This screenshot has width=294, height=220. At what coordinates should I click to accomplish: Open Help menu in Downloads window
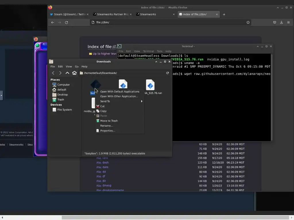click(84, 66)
